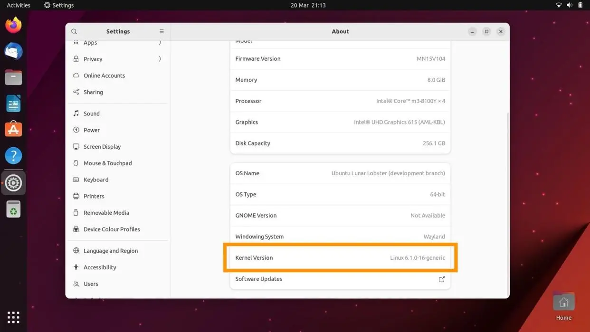This screenshot has width=590, height=332.
Task: Click the Processor row
Action: pyautogui.click(x=340, y=101)
